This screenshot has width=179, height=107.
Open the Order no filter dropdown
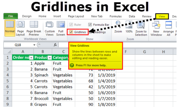coord(31,58)
